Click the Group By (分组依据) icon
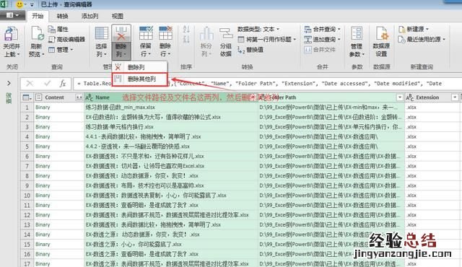Screen dimensions: 462x267 226,34
